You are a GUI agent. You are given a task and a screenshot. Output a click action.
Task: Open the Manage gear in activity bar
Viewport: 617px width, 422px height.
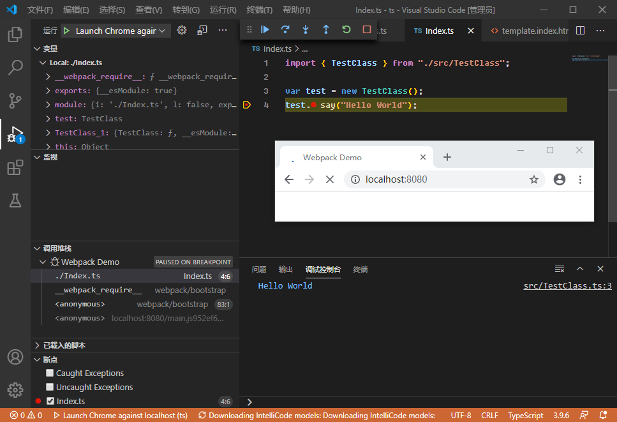pyautogui.click(x=15, y=390)
